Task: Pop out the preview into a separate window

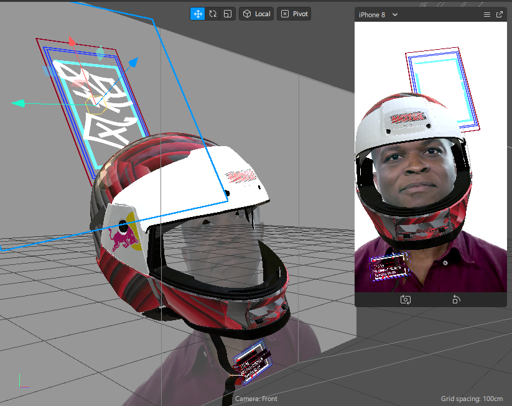Action: 500,14
